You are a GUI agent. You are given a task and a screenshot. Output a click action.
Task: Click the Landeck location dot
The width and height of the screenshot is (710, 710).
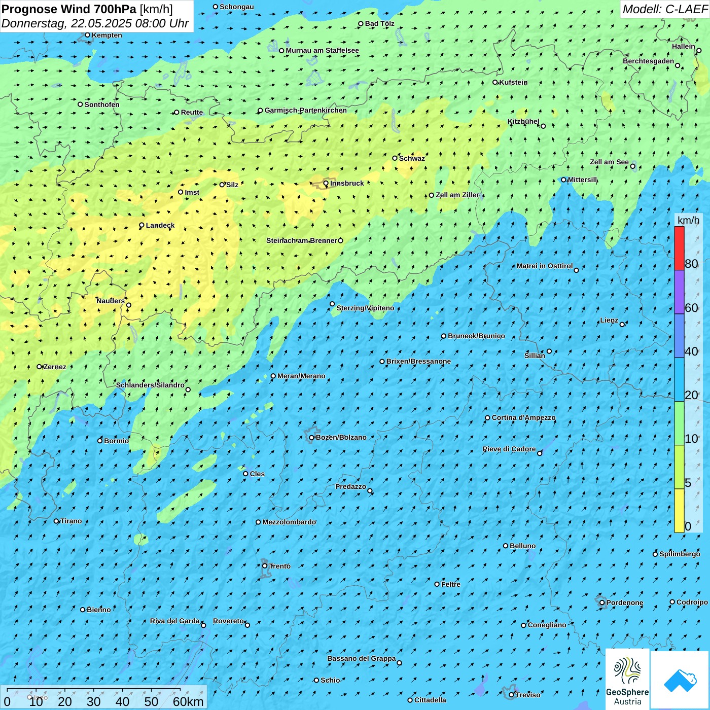tap(142, 225)
